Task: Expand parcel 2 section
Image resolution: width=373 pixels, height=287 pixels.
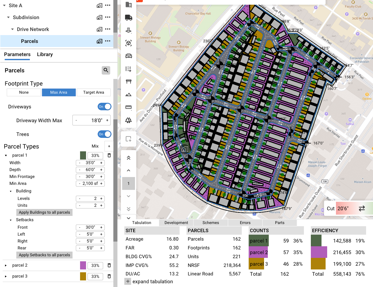Action: [x=6, y=265]
